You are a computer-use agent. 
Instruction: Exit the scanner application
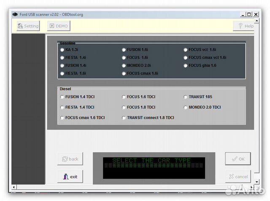click(x=70, y=177)
